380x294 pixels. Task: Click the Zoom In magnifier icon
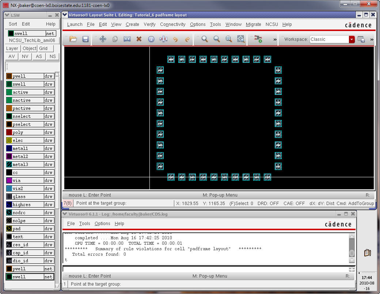[x=205, y=39]
